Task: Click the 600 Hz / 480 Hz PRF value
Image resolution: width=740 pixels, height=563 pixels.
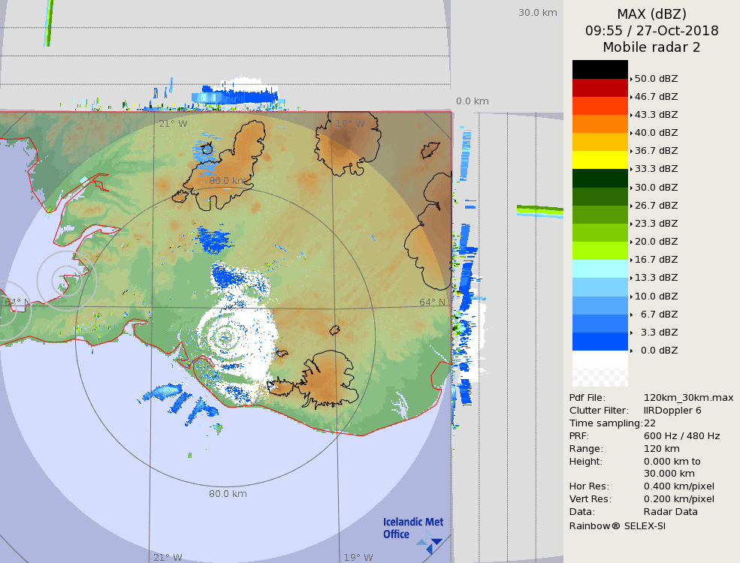Action: point(681,436)
